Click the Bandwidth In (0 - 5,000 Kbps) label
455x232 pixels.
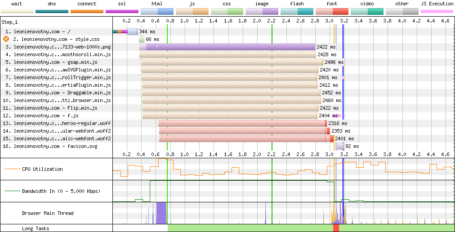coord(61,191)
